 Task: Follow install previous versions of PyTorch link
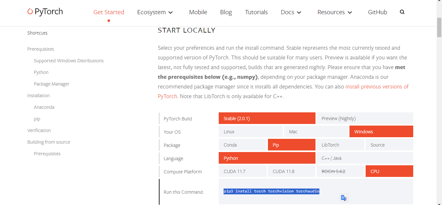point(377,87)
